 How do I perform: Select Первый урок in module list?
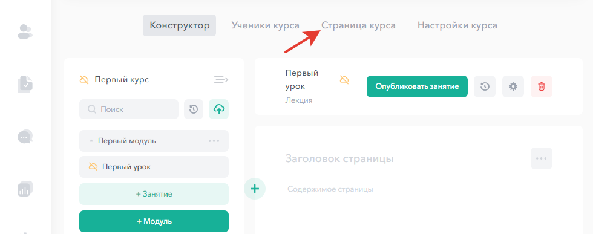pos(154,167)
